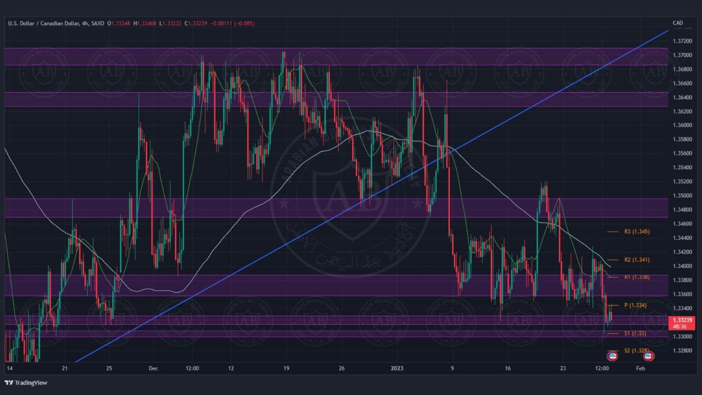Click the -0.00111 (-0.08%) change value
702x395 pixels.
point(233,23)
